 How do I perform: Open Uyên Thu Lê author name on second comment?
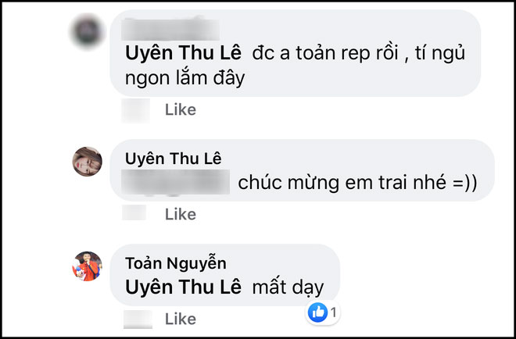(174, 159)
